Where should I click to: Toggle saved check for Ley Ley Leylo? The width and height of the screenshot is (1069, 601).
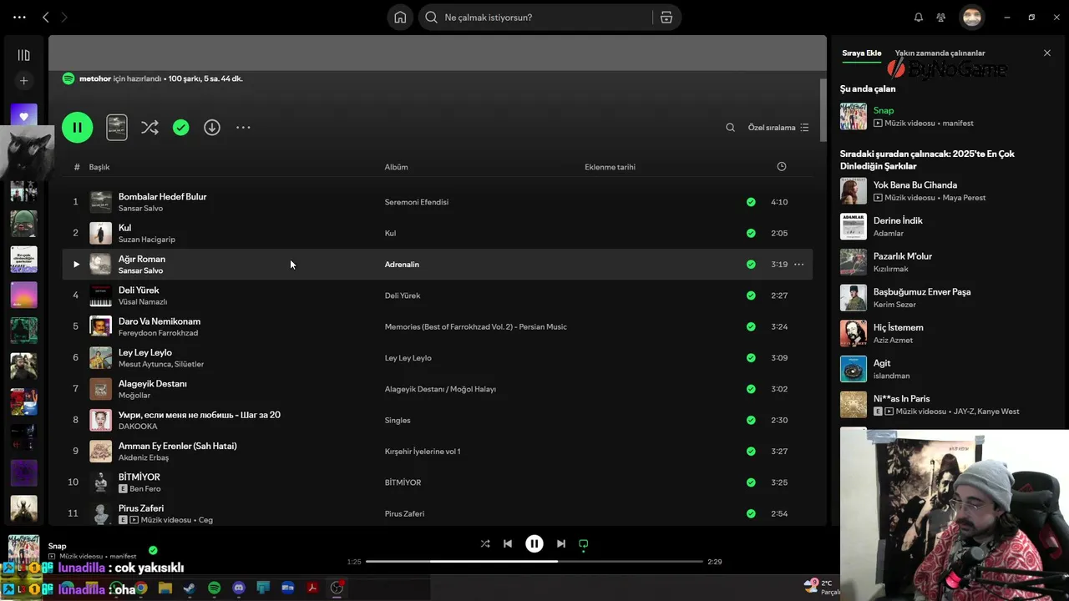[x=751, y=358]
